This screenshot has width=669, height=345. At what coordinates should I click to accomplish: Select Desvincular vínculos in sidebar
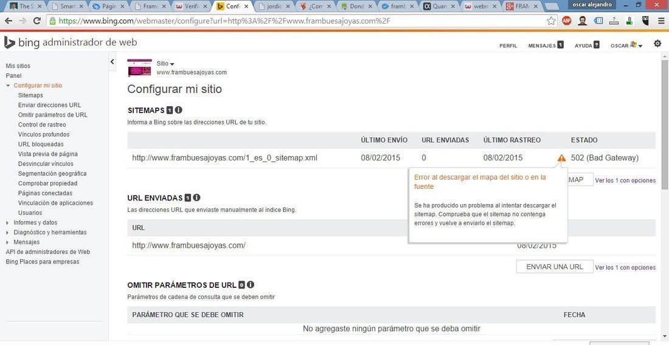[x=46, y=164]
